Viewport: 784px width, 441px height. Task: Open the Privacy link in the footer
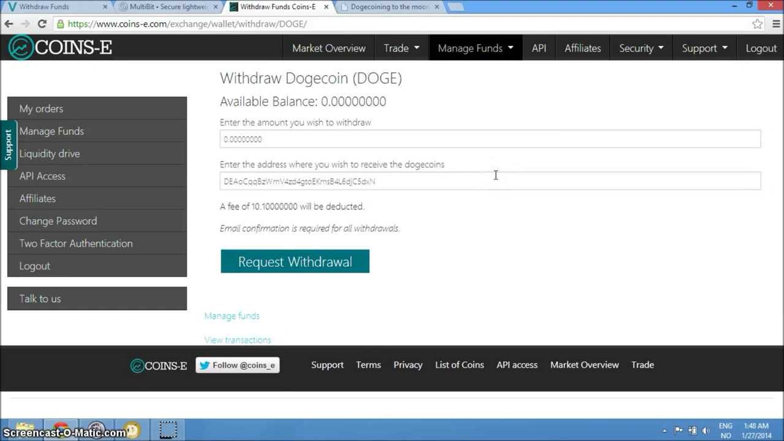pyautogui.click(x=408, y=365)
